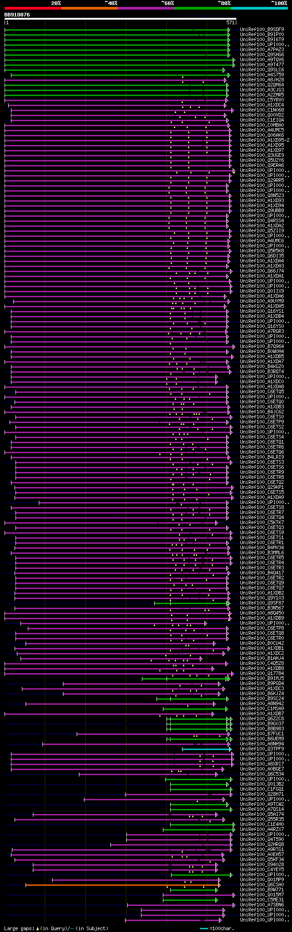292x932 pixels.
Task: Click the orange segment of the identity legend
Action: pyautogui.click(x=89, y=8)
